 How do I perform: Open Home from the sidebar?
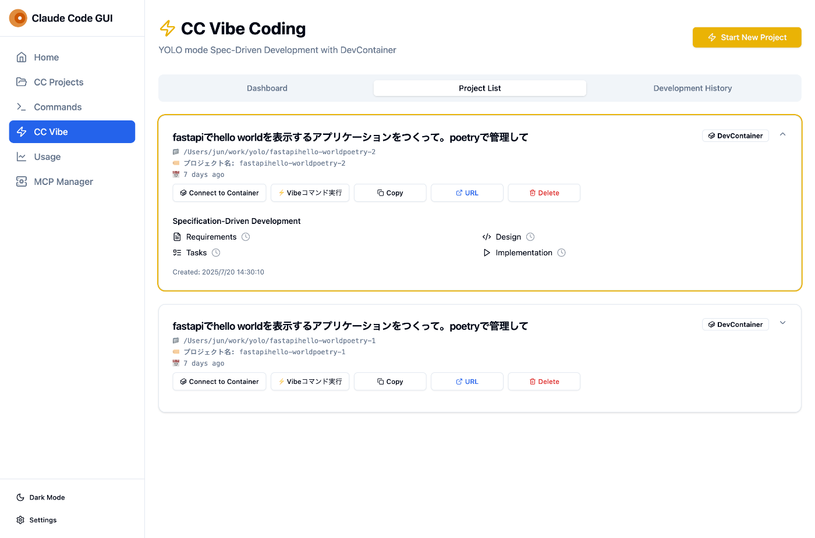(x=72, y=57)
